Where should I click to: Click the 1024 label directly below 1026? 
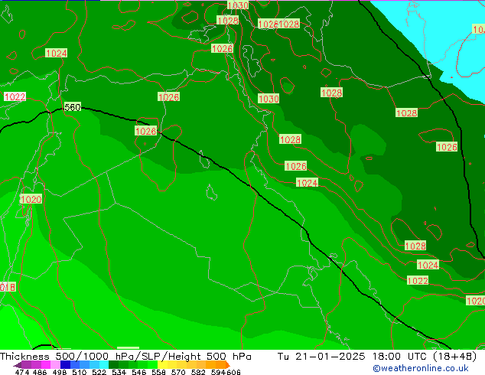click(307, 183)
